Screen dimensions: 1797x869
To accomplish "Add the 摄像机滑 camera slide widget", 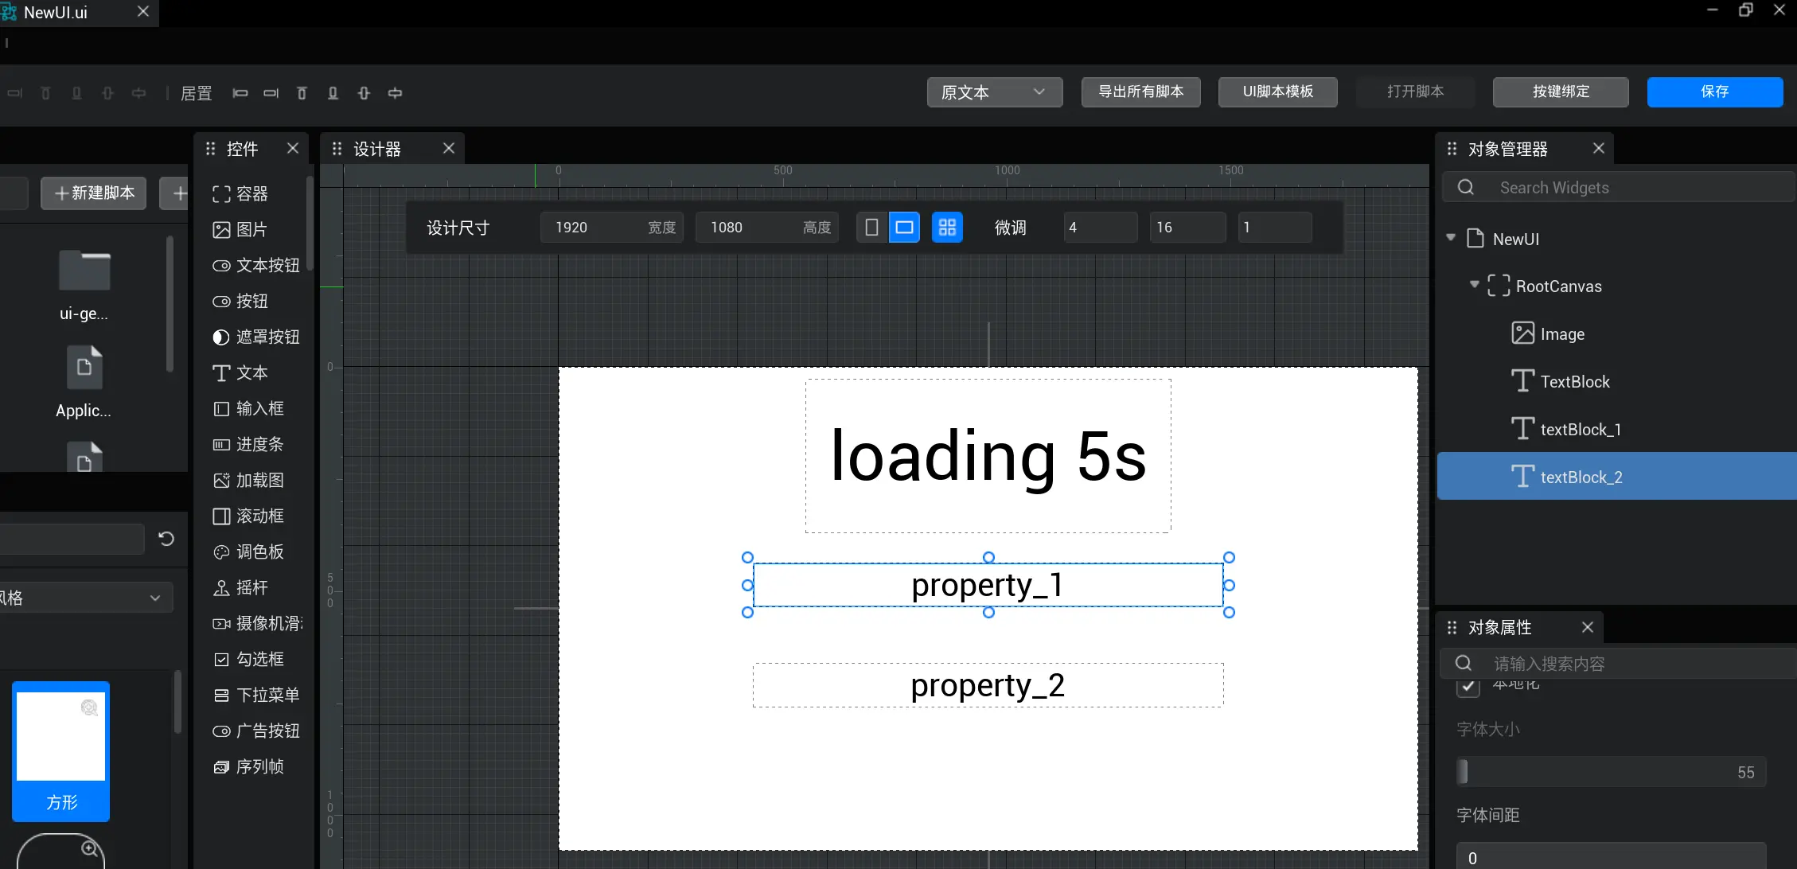I will [x=257, y=624].
